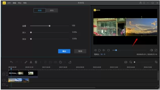This screenshot has height=90, width=160.
Task: Switch to the unselected gray tab in panel
Action: [52, 10]
